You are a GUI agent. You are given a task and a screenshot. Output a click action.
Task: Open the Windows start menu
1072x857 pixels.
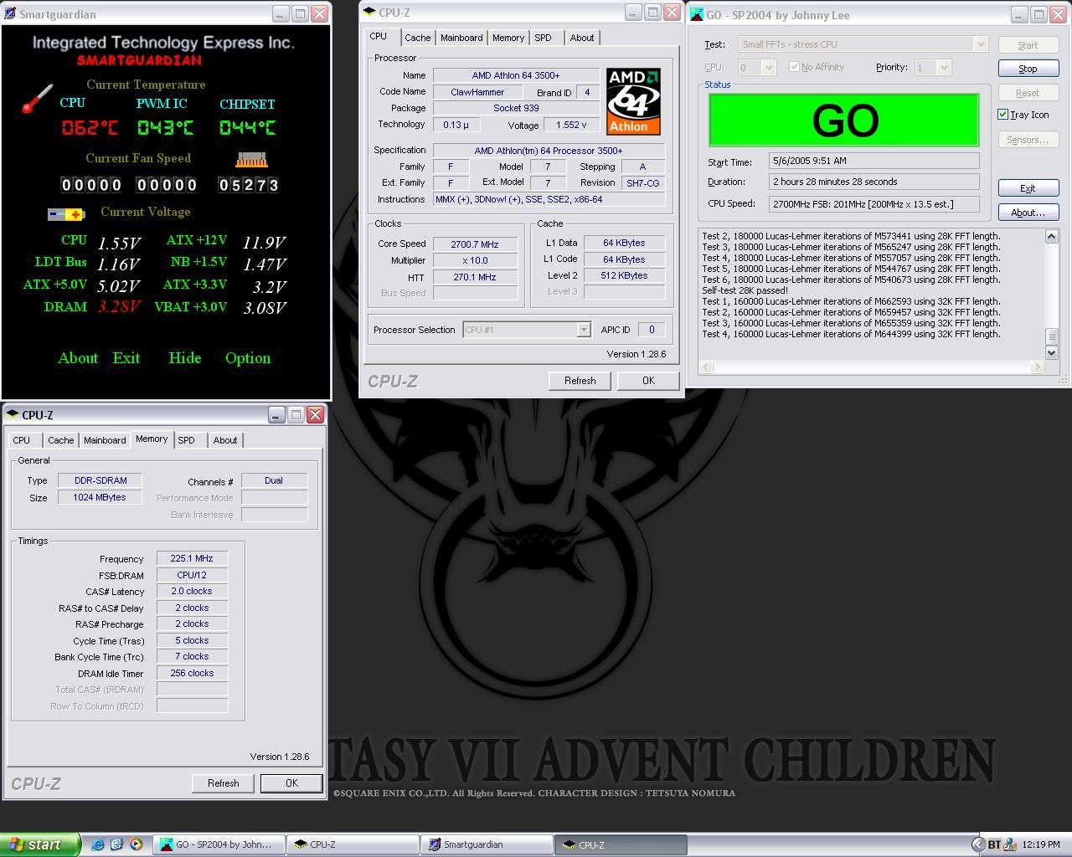click(x=40, y=844)
